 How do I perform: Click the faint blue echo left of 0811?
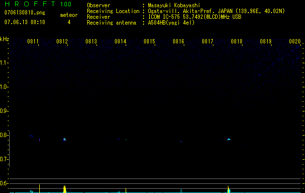point(31,136)
